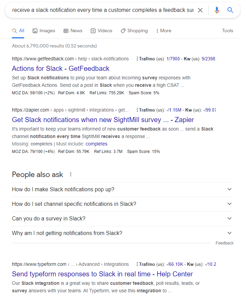Screen dimensions: 241x295
Task: Open "Actions for Slack - GetFeedback" result
Action: coord(61,68)
